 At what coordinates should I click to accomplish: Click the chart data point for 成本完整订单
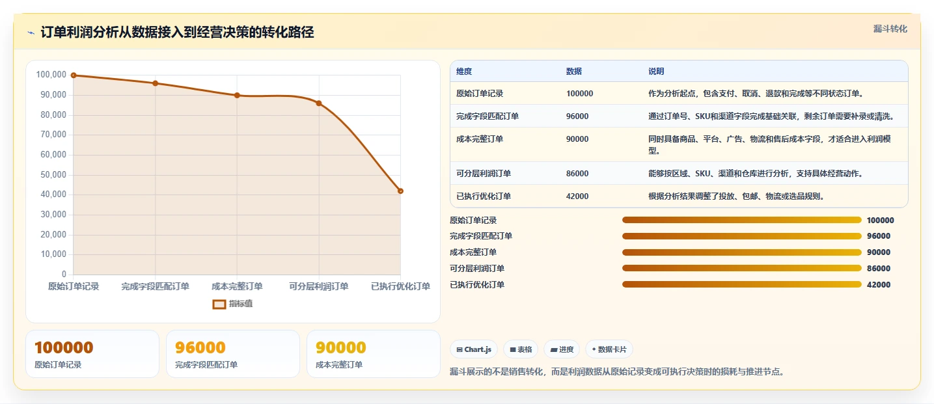tap(237, 95)
